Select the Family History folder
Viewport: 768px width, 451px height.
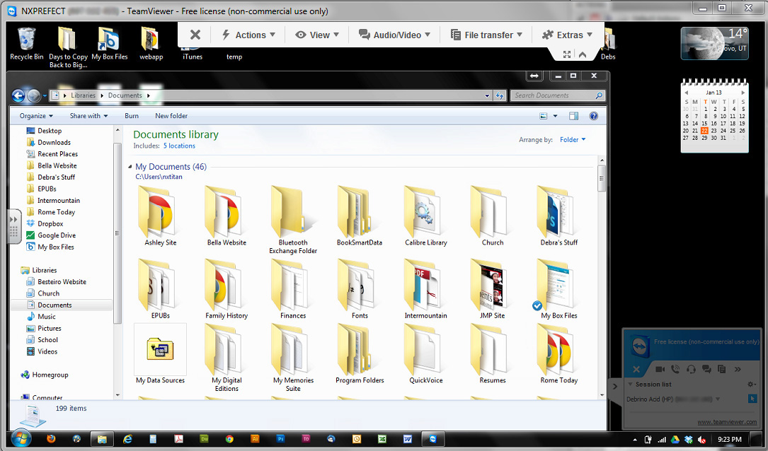(227, 289)
